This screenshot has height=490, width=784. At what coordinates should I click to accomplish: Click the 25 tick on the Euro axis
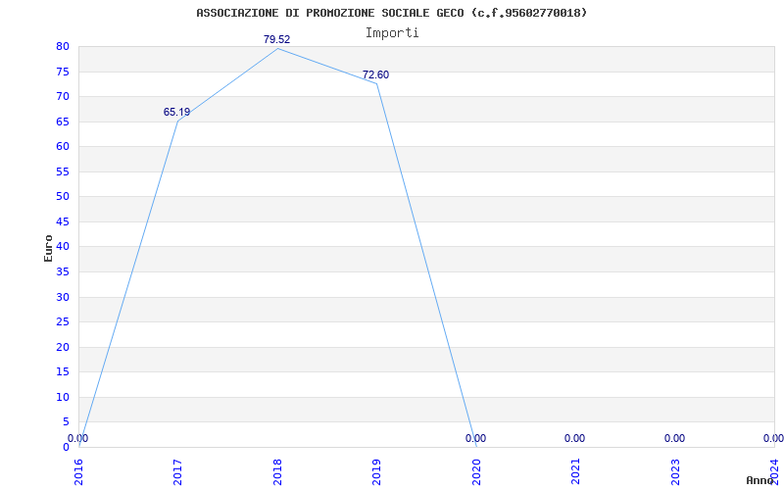pos(63,322)
